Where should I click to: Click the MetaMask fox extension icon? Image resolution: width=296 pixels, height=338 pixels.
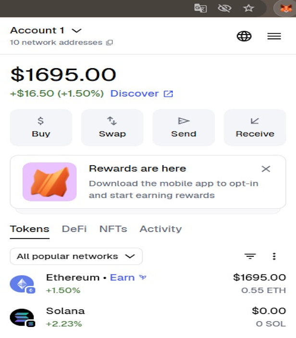pos(286,8)
